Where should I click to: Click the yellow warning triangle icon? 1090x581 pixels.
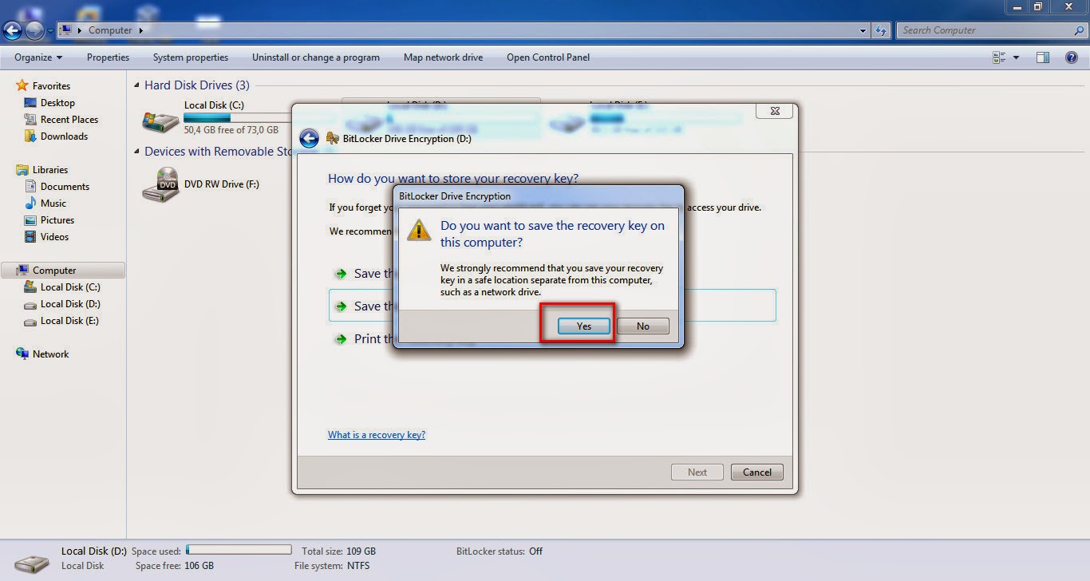coord(419,229)
